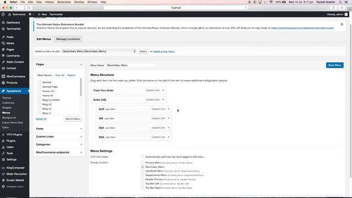Image resolution: width=352 pixels, height=198 pixels.
Task: Click the Safari address bar
Action: tap(176, 8)
